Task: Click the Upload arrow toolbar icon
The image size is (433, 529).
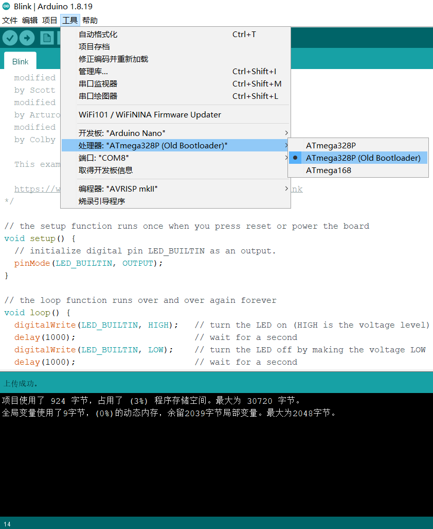Action: [x=27, y=38]
